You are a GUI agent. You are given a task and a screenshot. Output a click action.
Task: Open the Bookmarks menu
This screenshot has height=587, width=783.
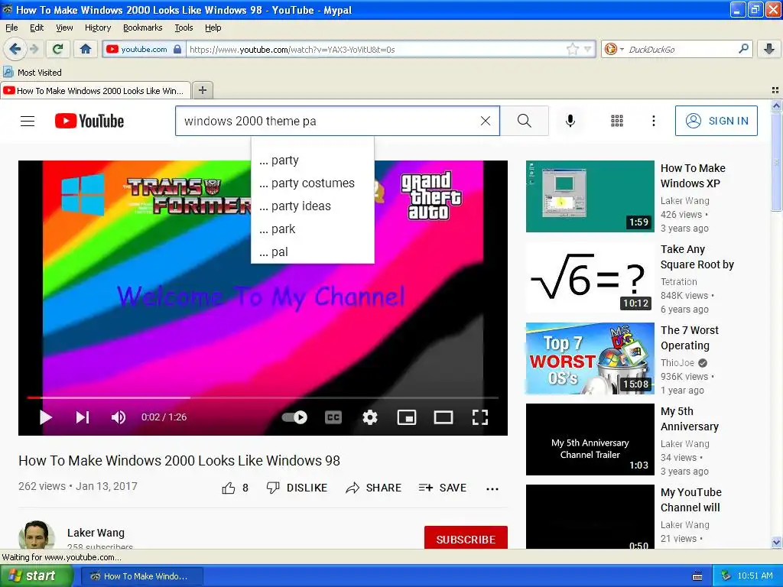pyautogui.click(x=142, y=28)
